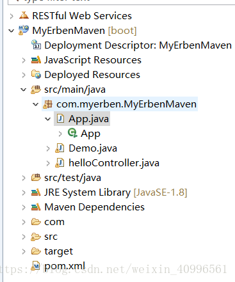The width and height of the screenshot is (235, 282).
Task: Collapse the src/main/java folder
Action: pyautogui.click(x=24, y=90)
